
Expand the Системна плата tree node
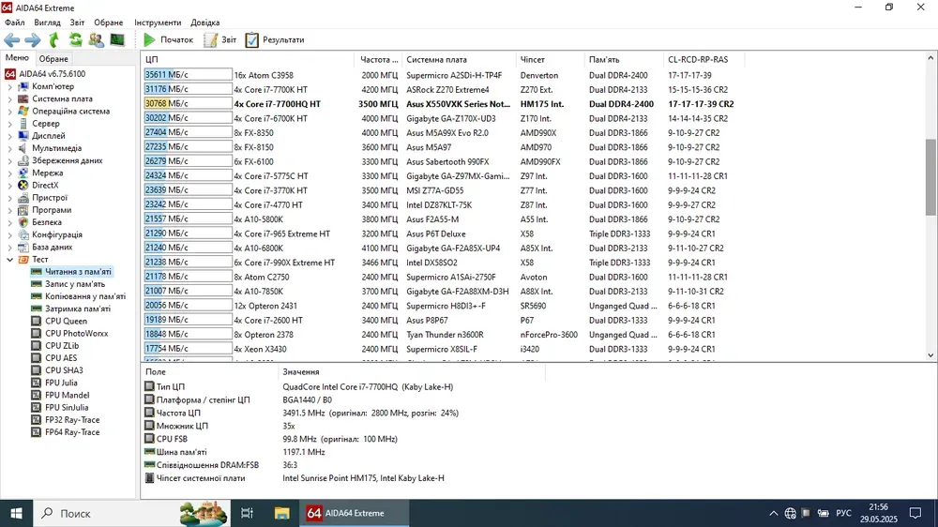click(x=10, y=98)
